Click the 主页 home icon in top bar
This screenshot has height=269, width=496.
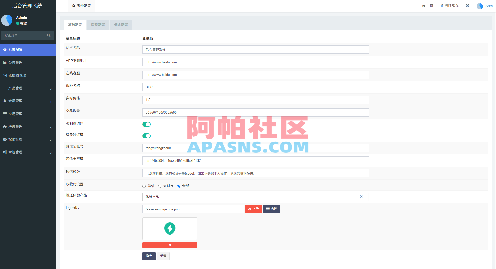coord(427,6)
